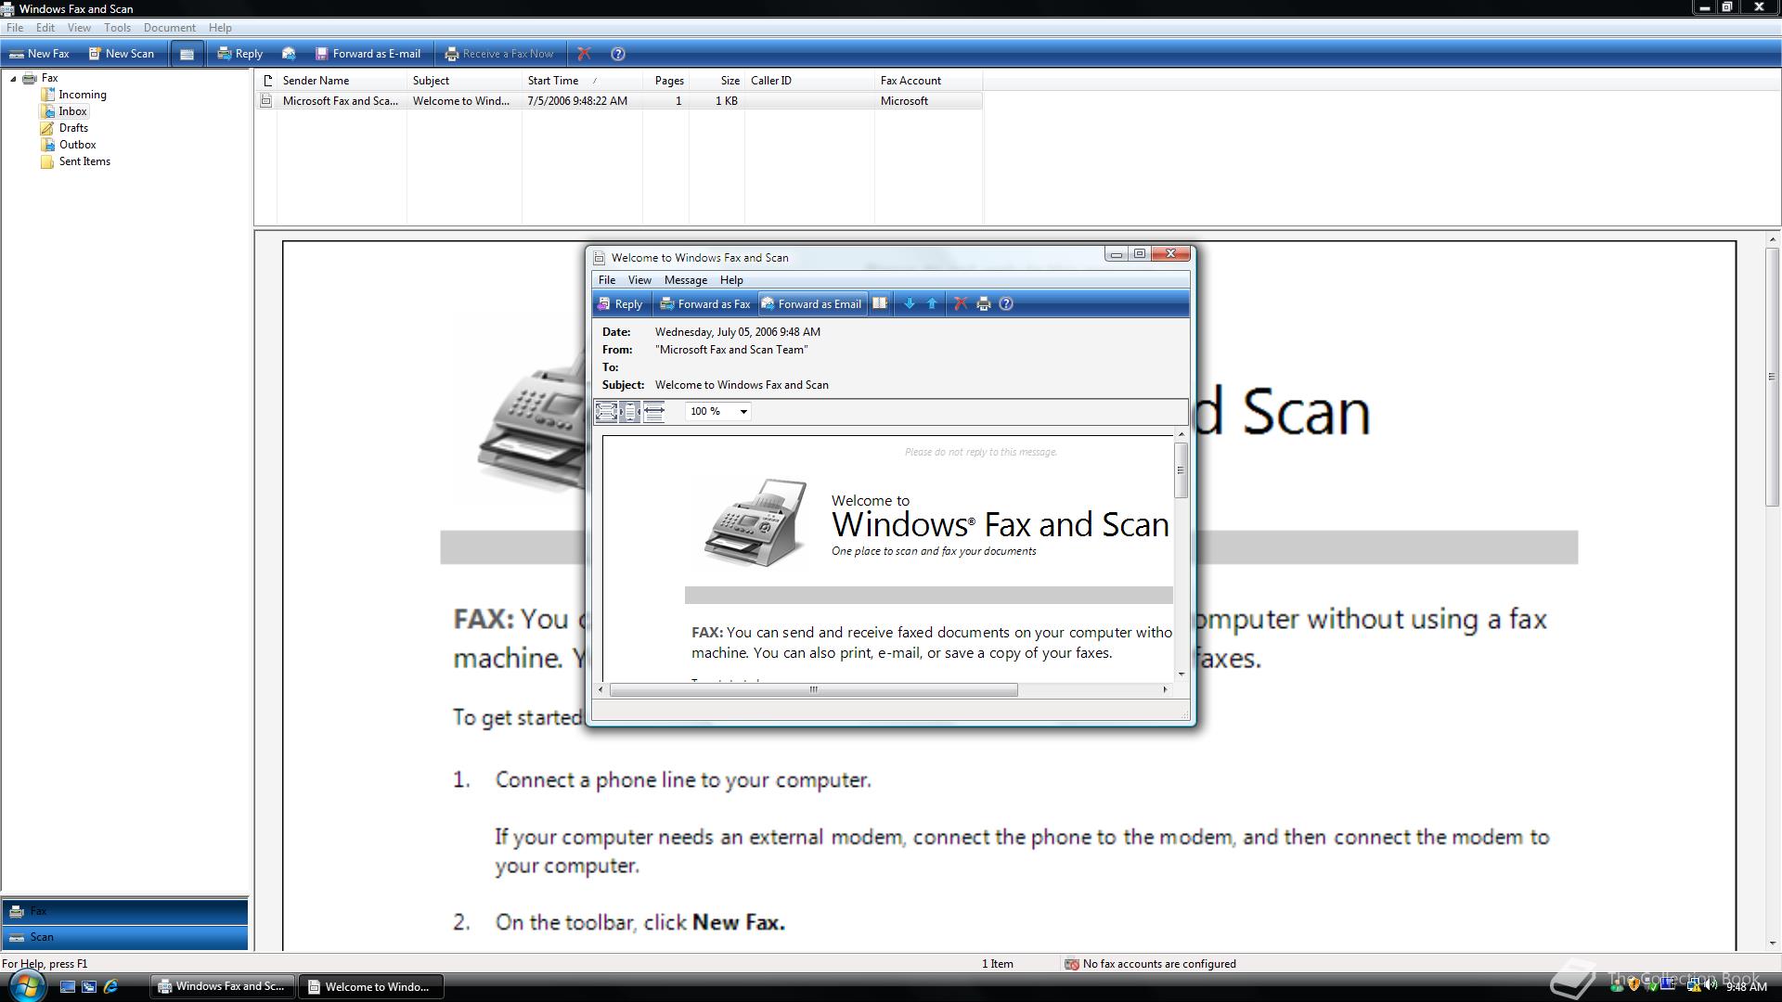This screenshot has width=1782, height=1002.
Task: Click the red X delete icon in message window
Action: coord(961,304)
